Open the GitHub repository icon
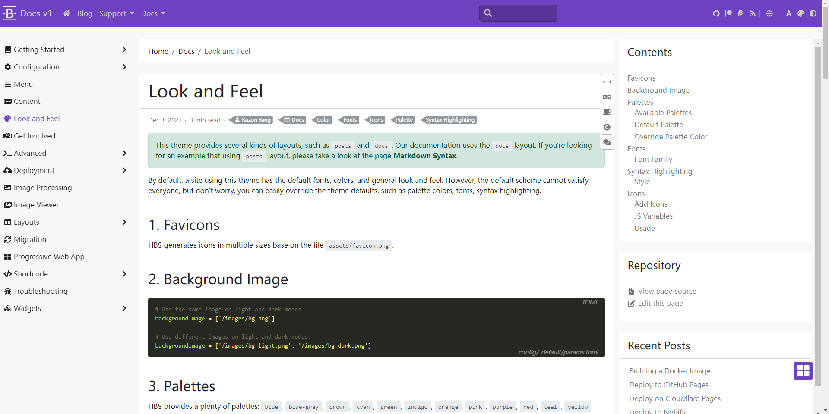Image resolution: width=829 pixels, height=414 pixels. pos(717,13)
